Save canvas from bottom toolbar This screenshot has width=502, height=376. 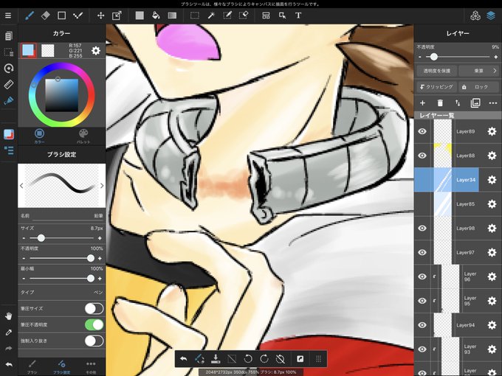[216, 359]
